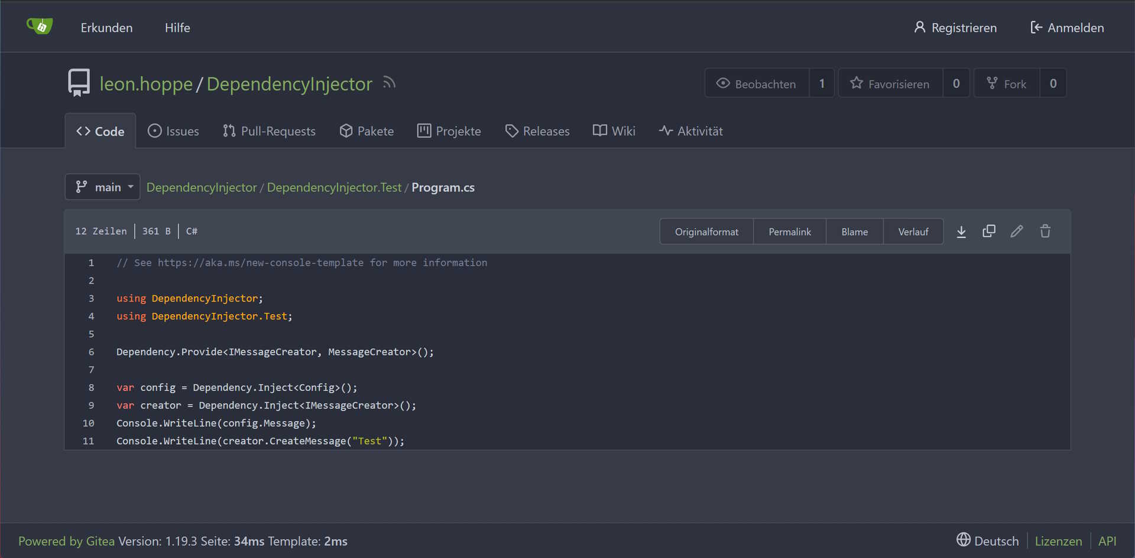The width and height of the screenshot is (1135, 558).
Task: Select the Deutsch language selector
Action: 988,541
